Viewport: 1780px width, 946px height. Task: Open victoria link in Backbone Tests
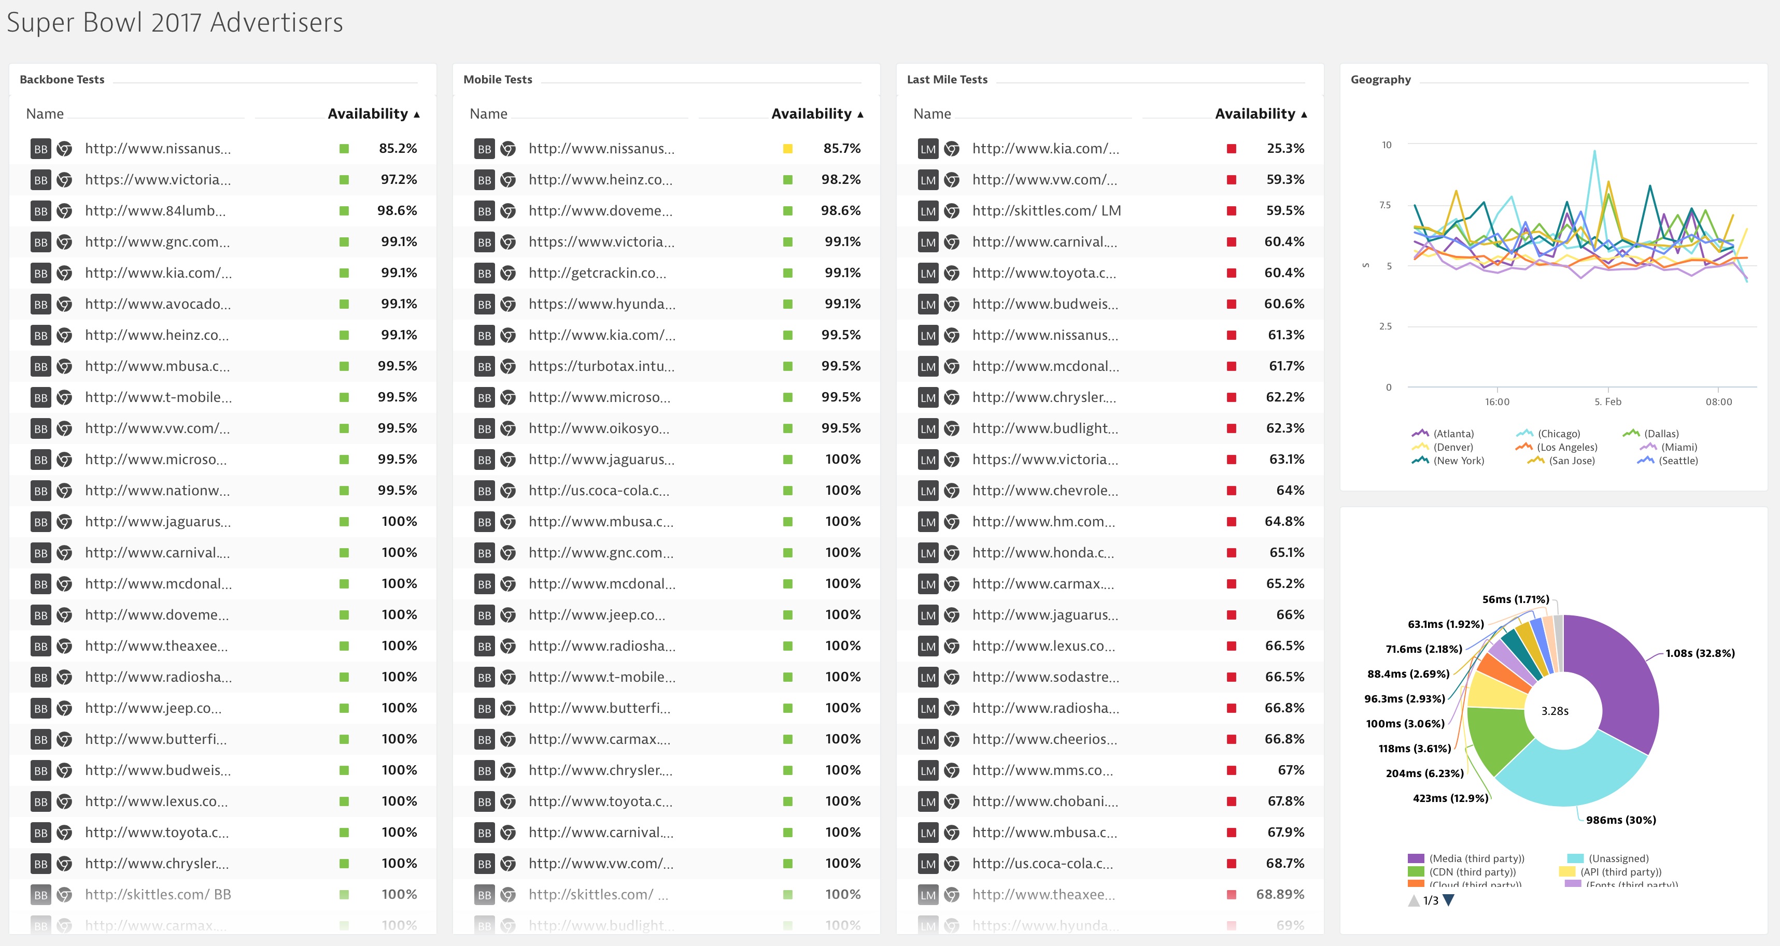point(158,180)
